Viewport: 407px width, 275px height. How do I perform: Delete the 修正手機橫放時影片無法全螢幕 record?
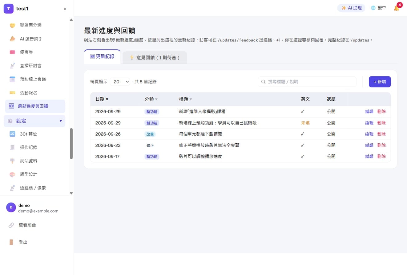pos(381,145)
